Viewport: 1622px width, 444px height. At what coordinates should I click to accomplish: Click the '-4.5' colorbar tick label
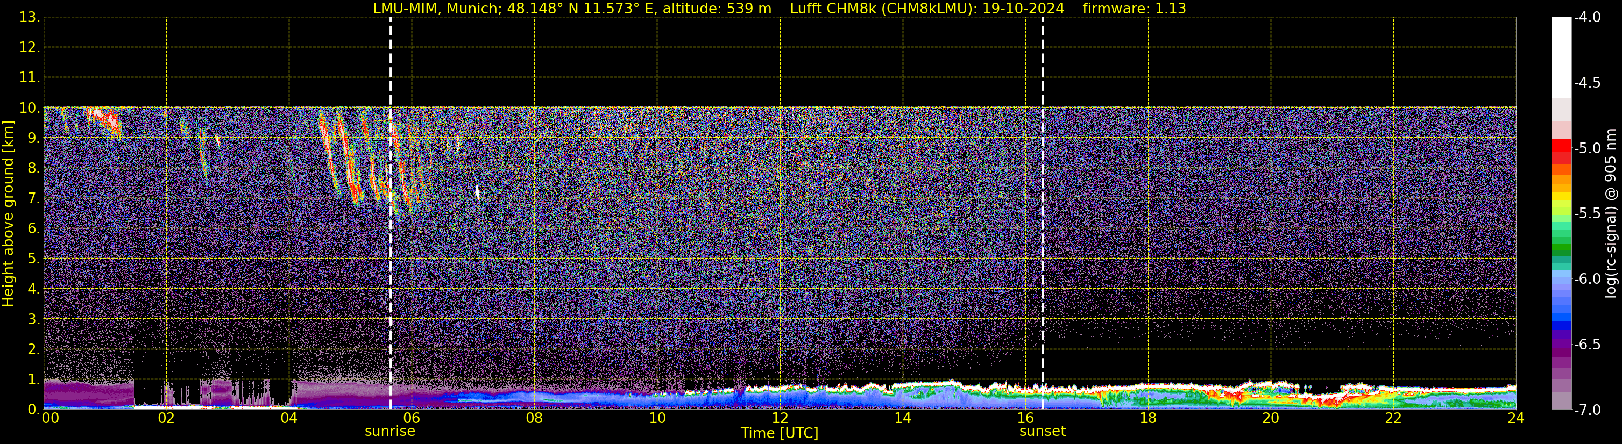(1586, 83)
